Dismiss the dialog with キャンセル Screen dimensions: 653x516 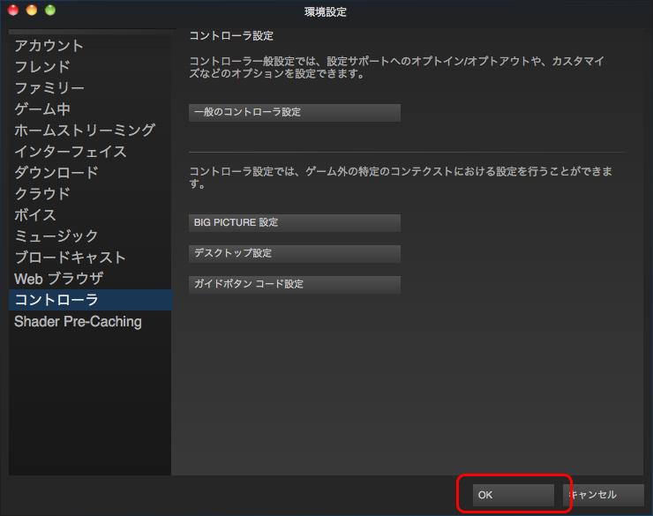(603, 495)
